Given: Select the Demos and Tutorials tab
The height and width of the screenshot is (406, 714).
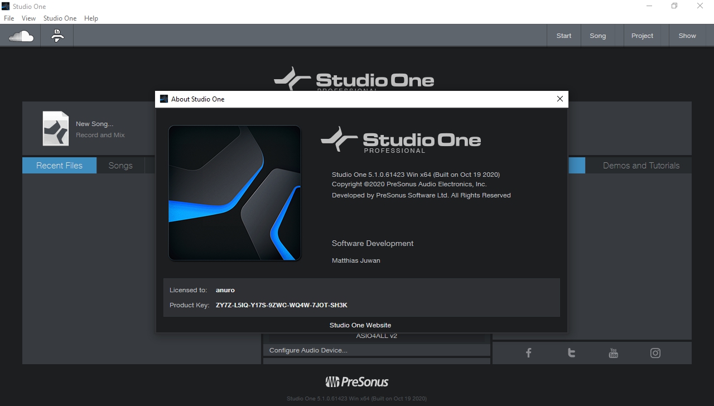Looking at the screenshot, I should [641, 166].
